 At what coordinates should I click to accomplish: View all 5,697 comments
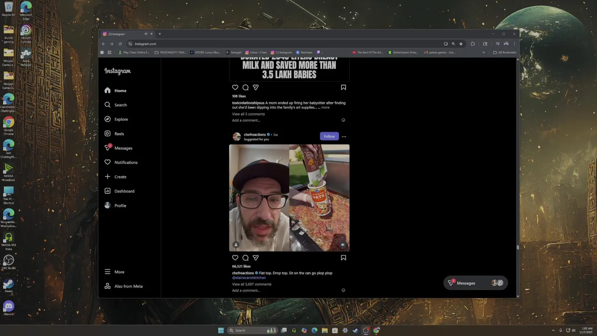click(x=251, y=284)
